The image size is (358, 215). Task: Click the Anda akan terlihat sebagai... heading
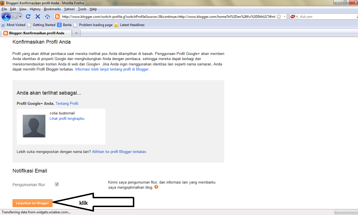pyautogui.click(x=49, y=93)
